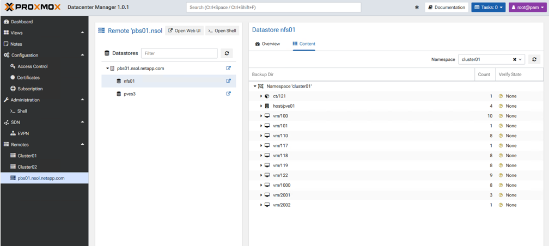The width and height of the screenshot is (549, 246).
Task: Open pves3 datastore external link icon
Action: pos(228,94)
